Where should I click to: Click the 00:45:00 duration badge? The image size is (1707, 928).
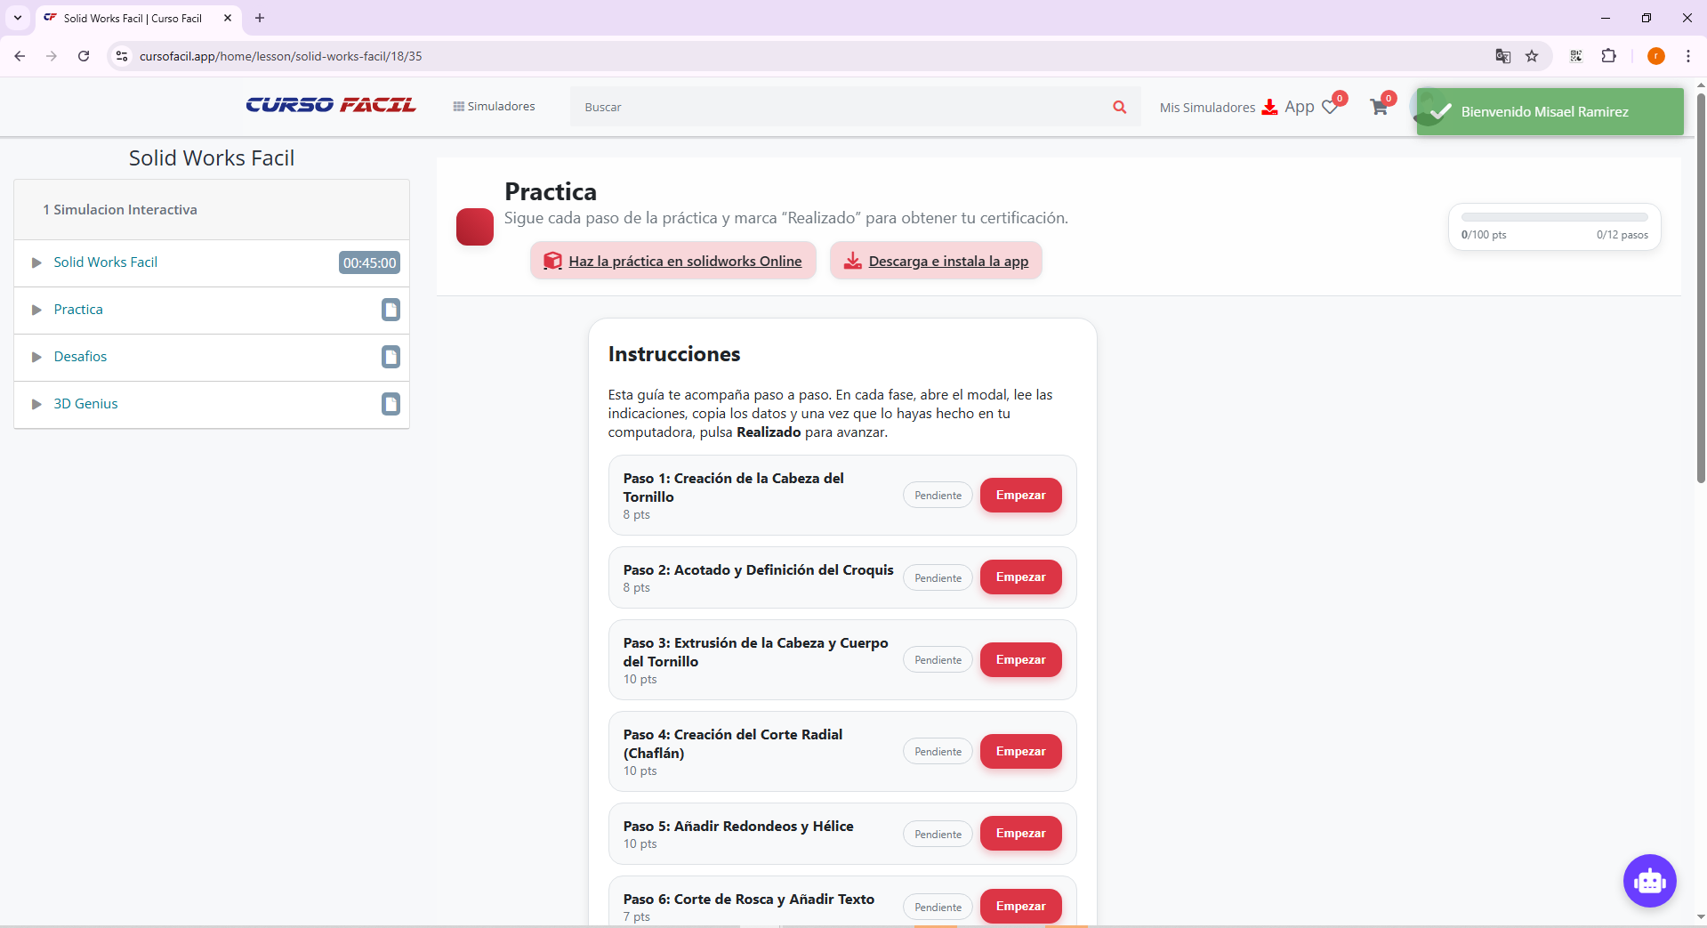369,262
